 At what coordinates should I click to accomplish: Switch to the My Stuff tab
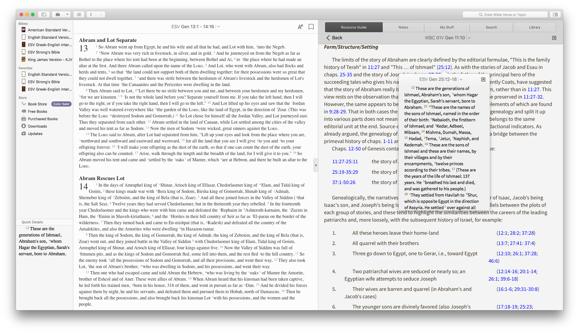(x=447, y=27)
